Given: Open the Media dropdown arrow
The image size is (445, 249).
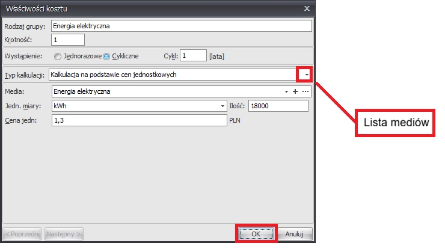Looking at the screenshot, I should 286,91.
